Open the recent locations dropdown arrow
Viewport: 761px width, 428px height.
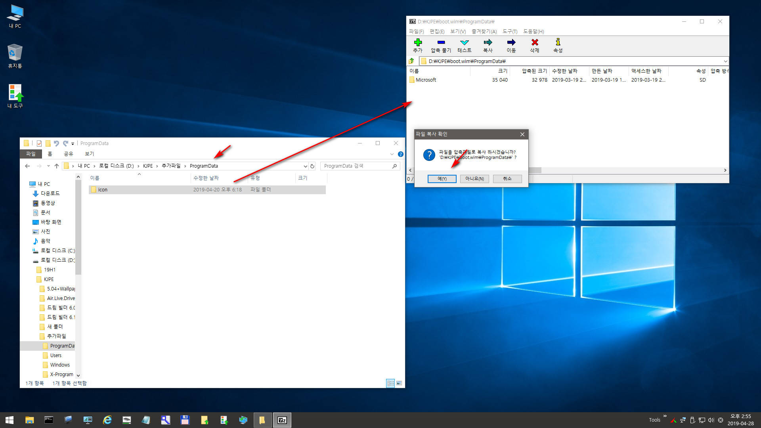click(48, 166)
